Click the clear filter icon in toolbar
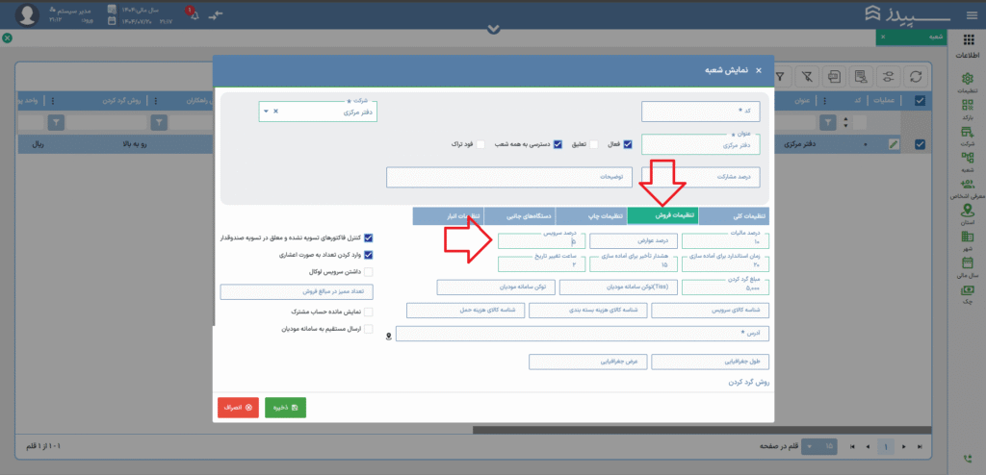986x475 pixels. tap(807, 76)
